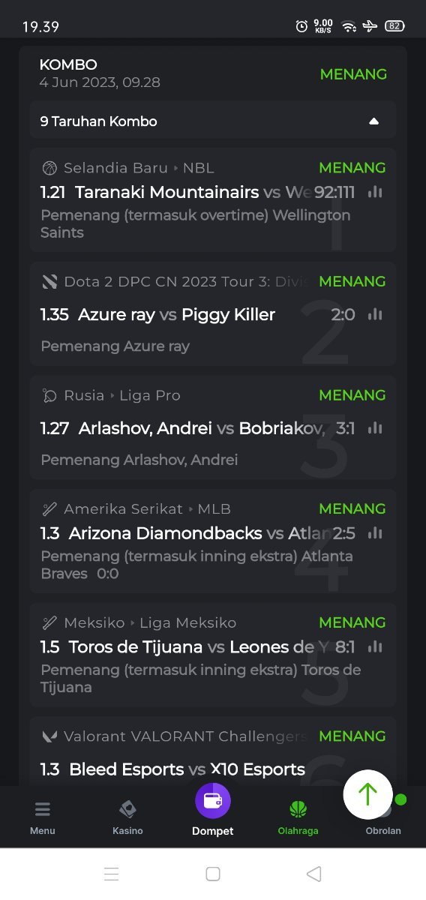Collapse the 9 Taruhan Kombo header row
Viewport: 426px width, 900px height.
213,121
